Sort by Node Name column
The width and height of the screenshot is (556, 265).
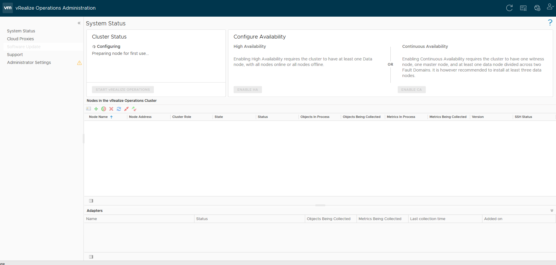(98, 117)
